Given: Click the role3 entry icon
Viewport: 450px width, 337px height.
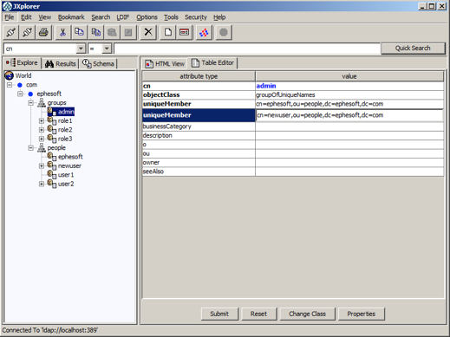Looking at the screenshot, I should click(x=52, y=139).
